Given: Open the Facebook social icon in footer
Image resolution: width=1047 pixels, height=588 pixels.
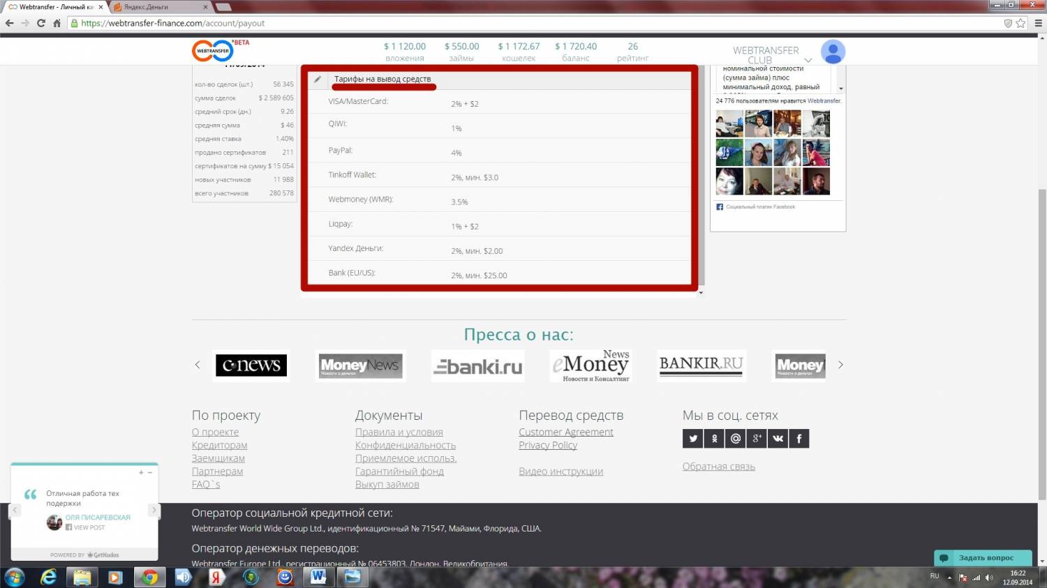Looking at the screenshot, I should (799, 438).
